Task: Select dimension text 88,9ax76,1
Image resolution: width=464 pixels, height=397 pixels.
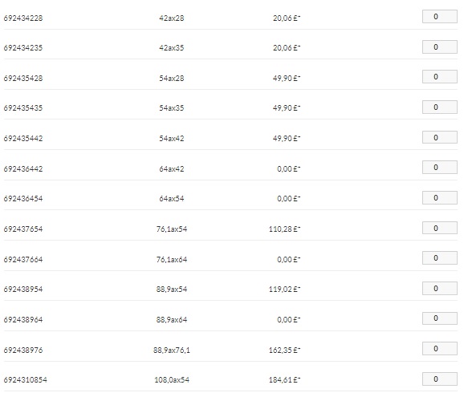Action: 172,350
